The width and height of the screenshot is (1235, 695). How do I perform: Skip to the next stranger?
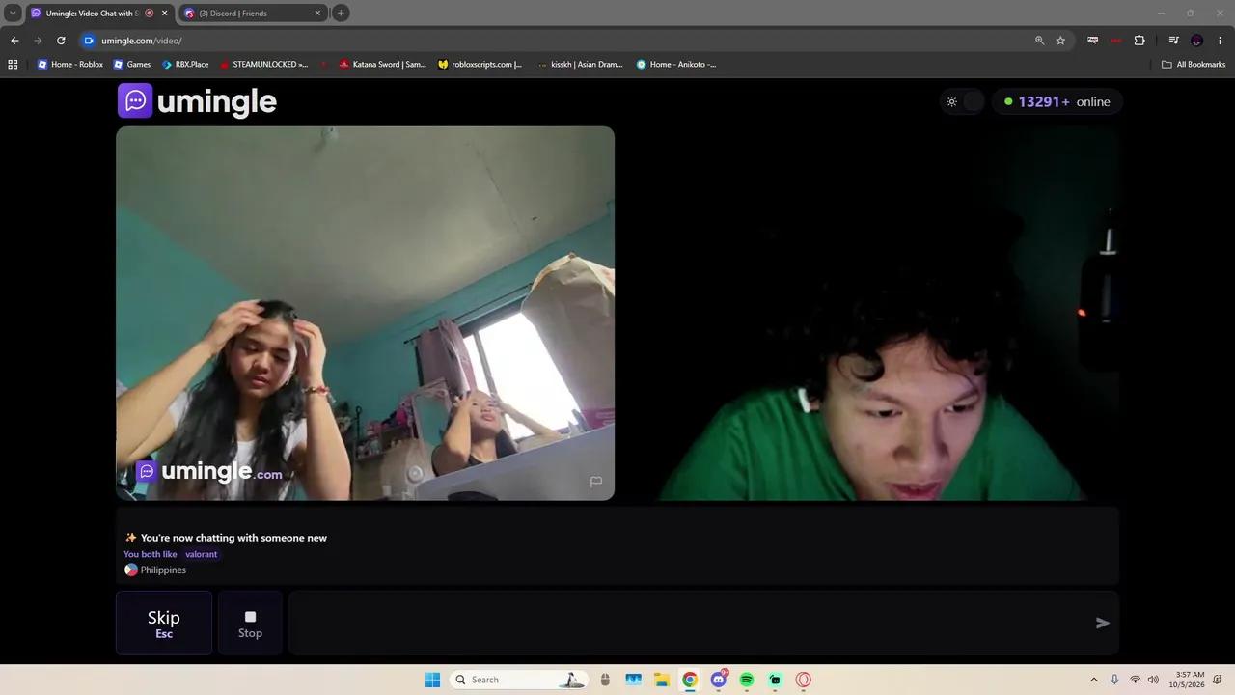tap(164, 624)
